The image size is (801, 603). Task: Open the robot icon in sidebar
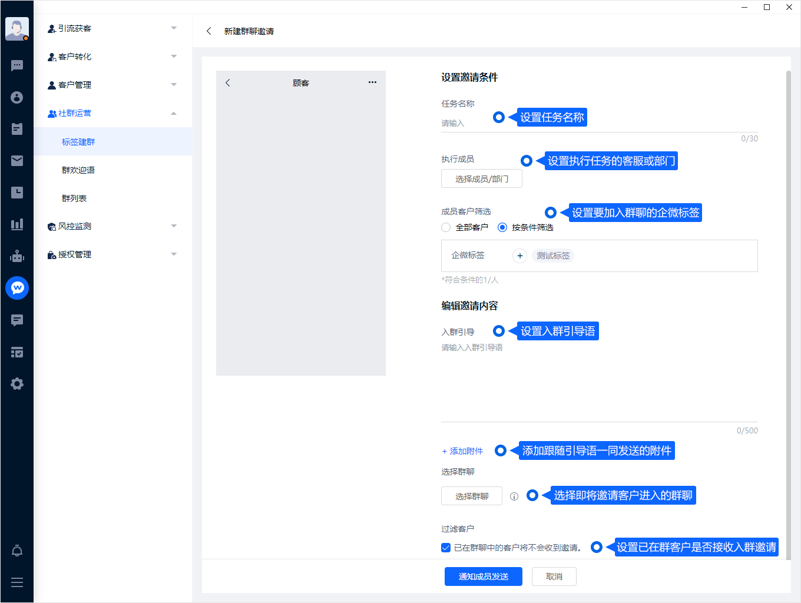pyautogui.click(x=17, y=256)
